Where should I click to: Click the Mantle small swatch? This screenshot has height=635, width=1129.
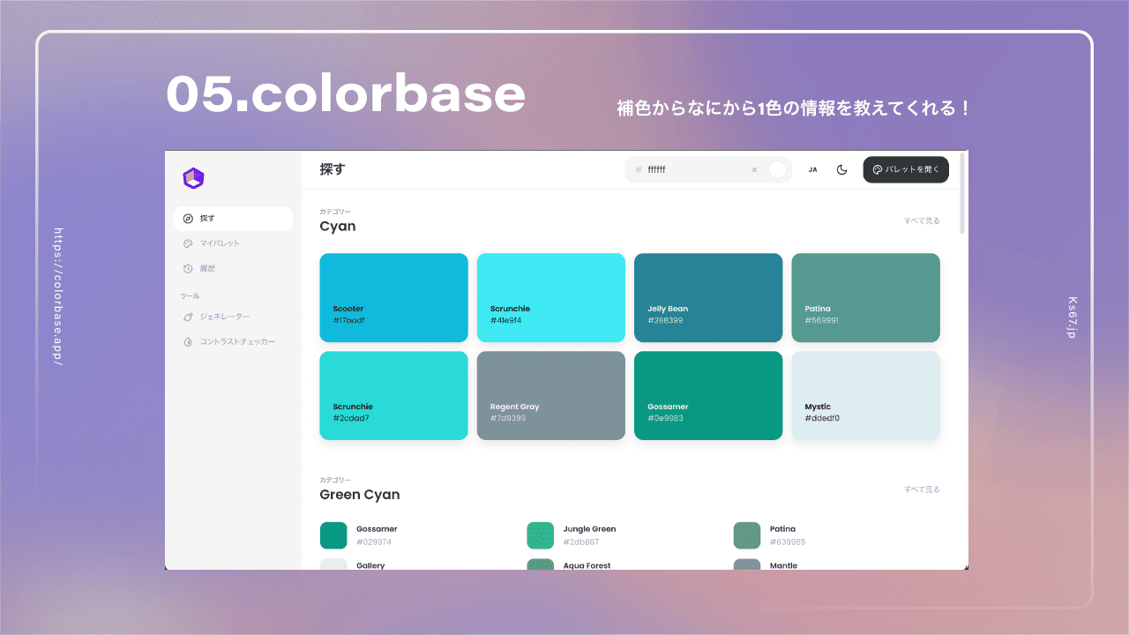point(747,564)
